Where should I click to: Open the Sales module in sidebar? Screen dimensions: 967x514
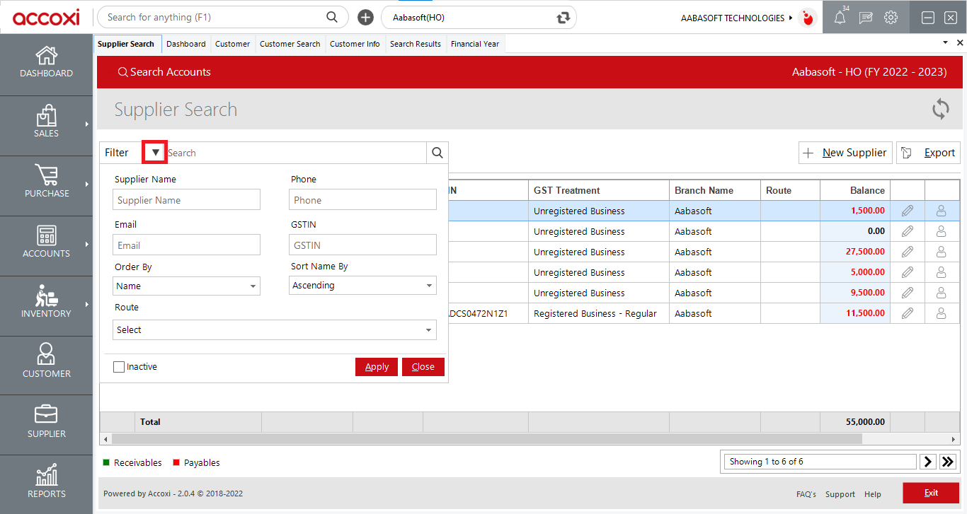click(x=46, y=122)
